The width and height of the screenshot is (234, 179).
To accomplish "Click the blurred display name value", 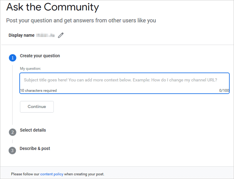I will 45,35.
